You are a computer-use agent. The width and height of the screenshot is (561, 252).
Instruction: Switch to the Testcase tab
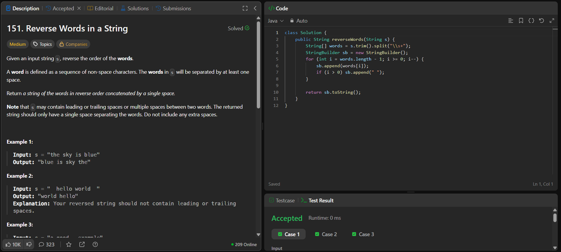[282, 201]
